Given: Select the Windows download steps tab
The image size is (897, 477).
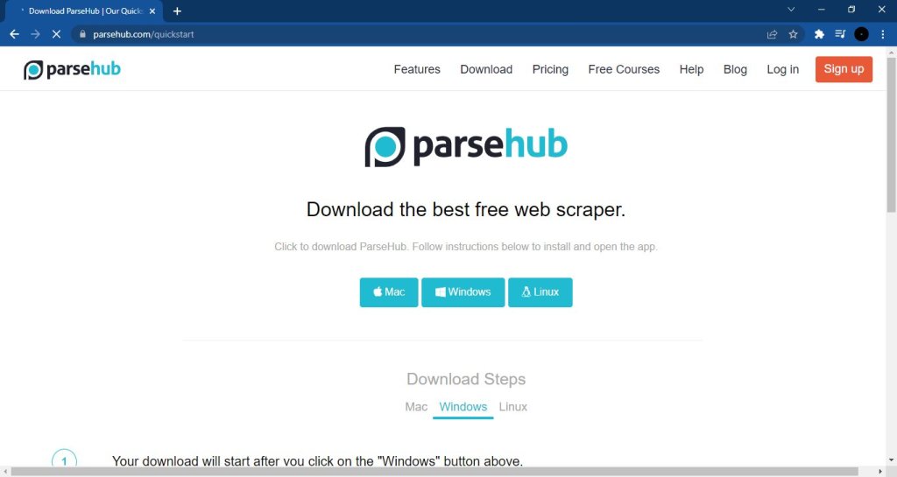Looking at the screenshot, I should tap(463, 407).
